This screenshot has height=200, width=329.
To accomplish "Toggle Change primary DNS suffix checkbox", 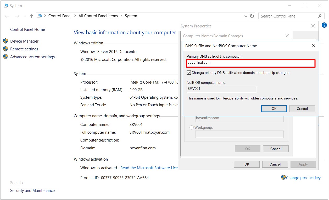I will [x=189, y=73].
